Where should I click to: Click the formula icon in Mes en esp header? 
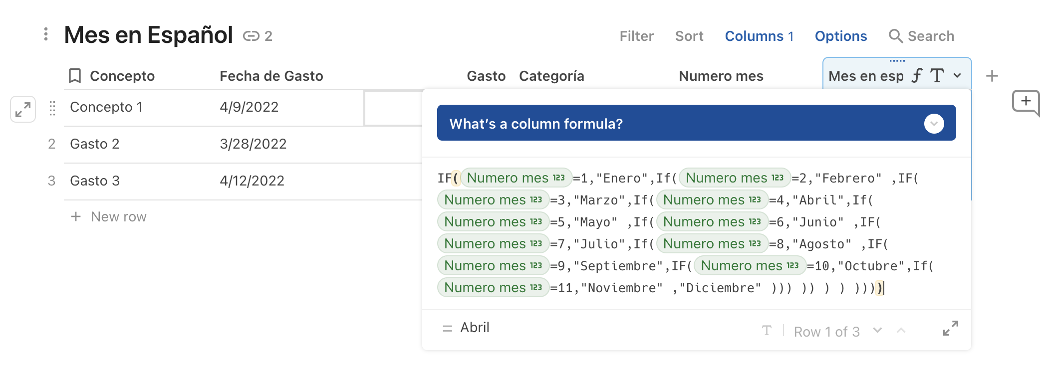[x=917, y=76]
